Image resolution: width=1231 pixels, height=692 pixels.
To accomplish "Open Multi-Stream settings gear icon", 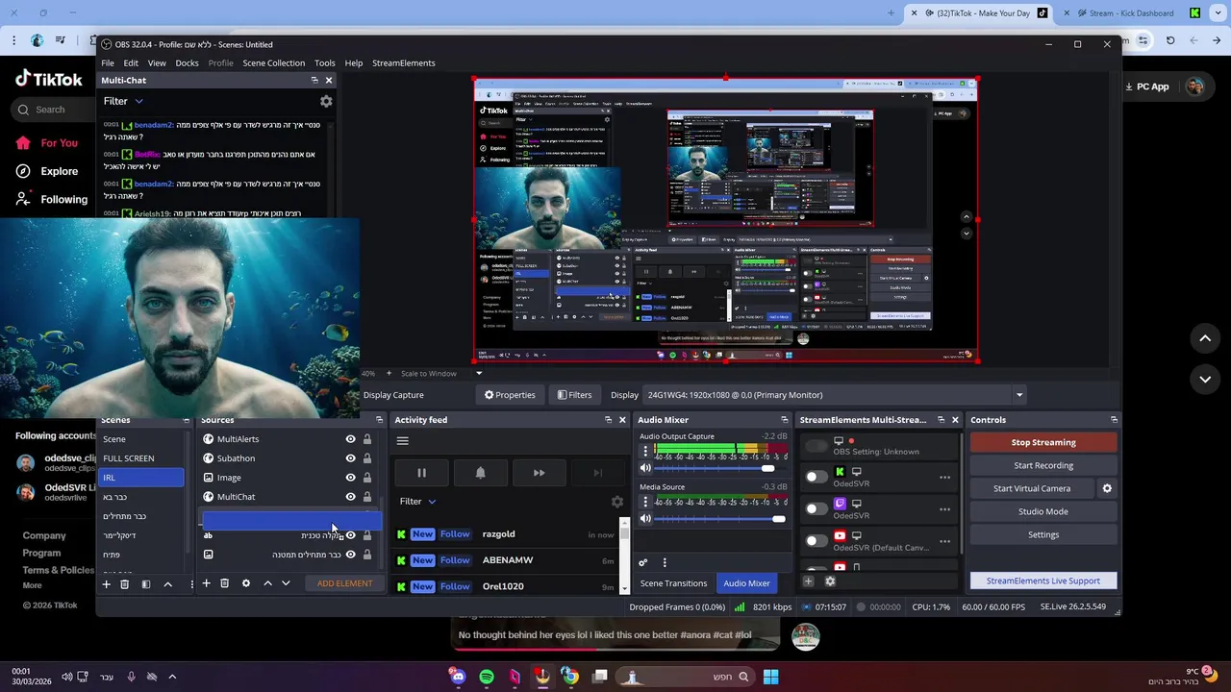I will tap(830, 581).
